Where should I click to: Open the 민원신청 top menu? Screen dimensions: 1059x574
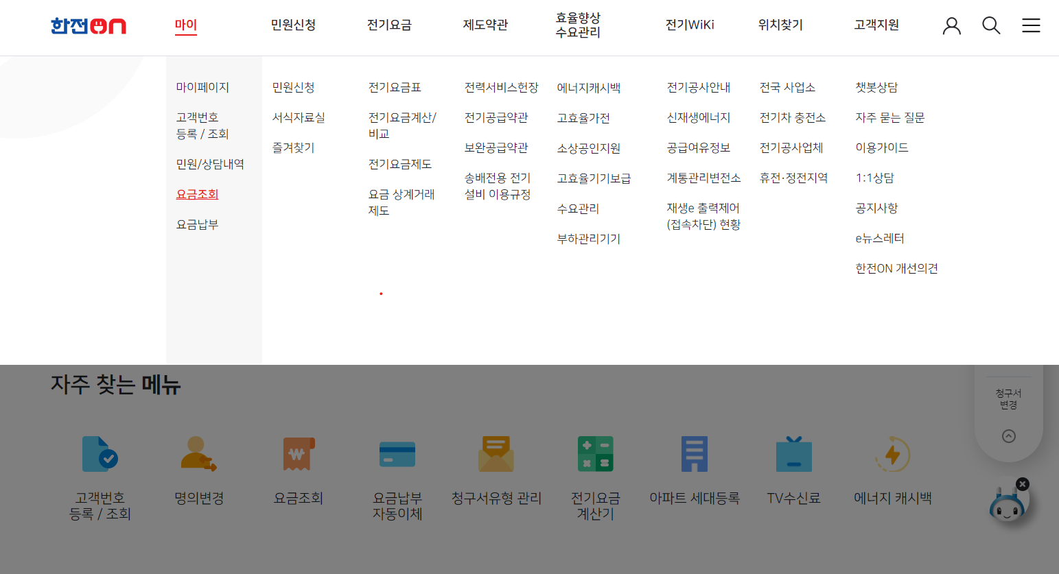point(293,25)
